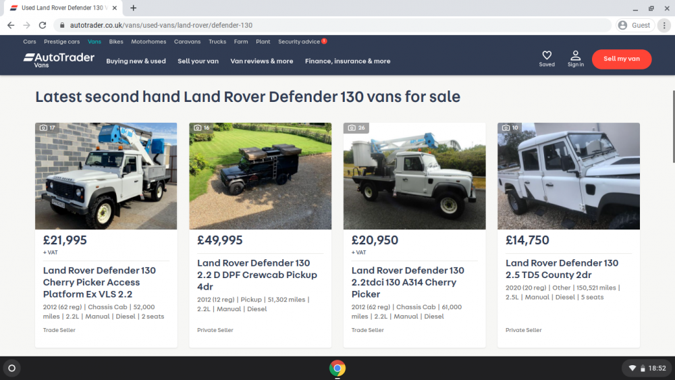Expand Finance, insurance & more menu
675x380 pixels.
348,61
